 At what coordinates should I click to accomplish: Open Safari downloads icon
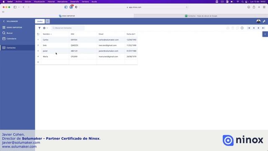point(249,7)
